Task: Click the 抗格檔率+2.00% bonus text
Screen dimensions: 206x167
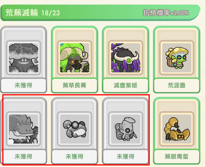Action: pos(166,13)
